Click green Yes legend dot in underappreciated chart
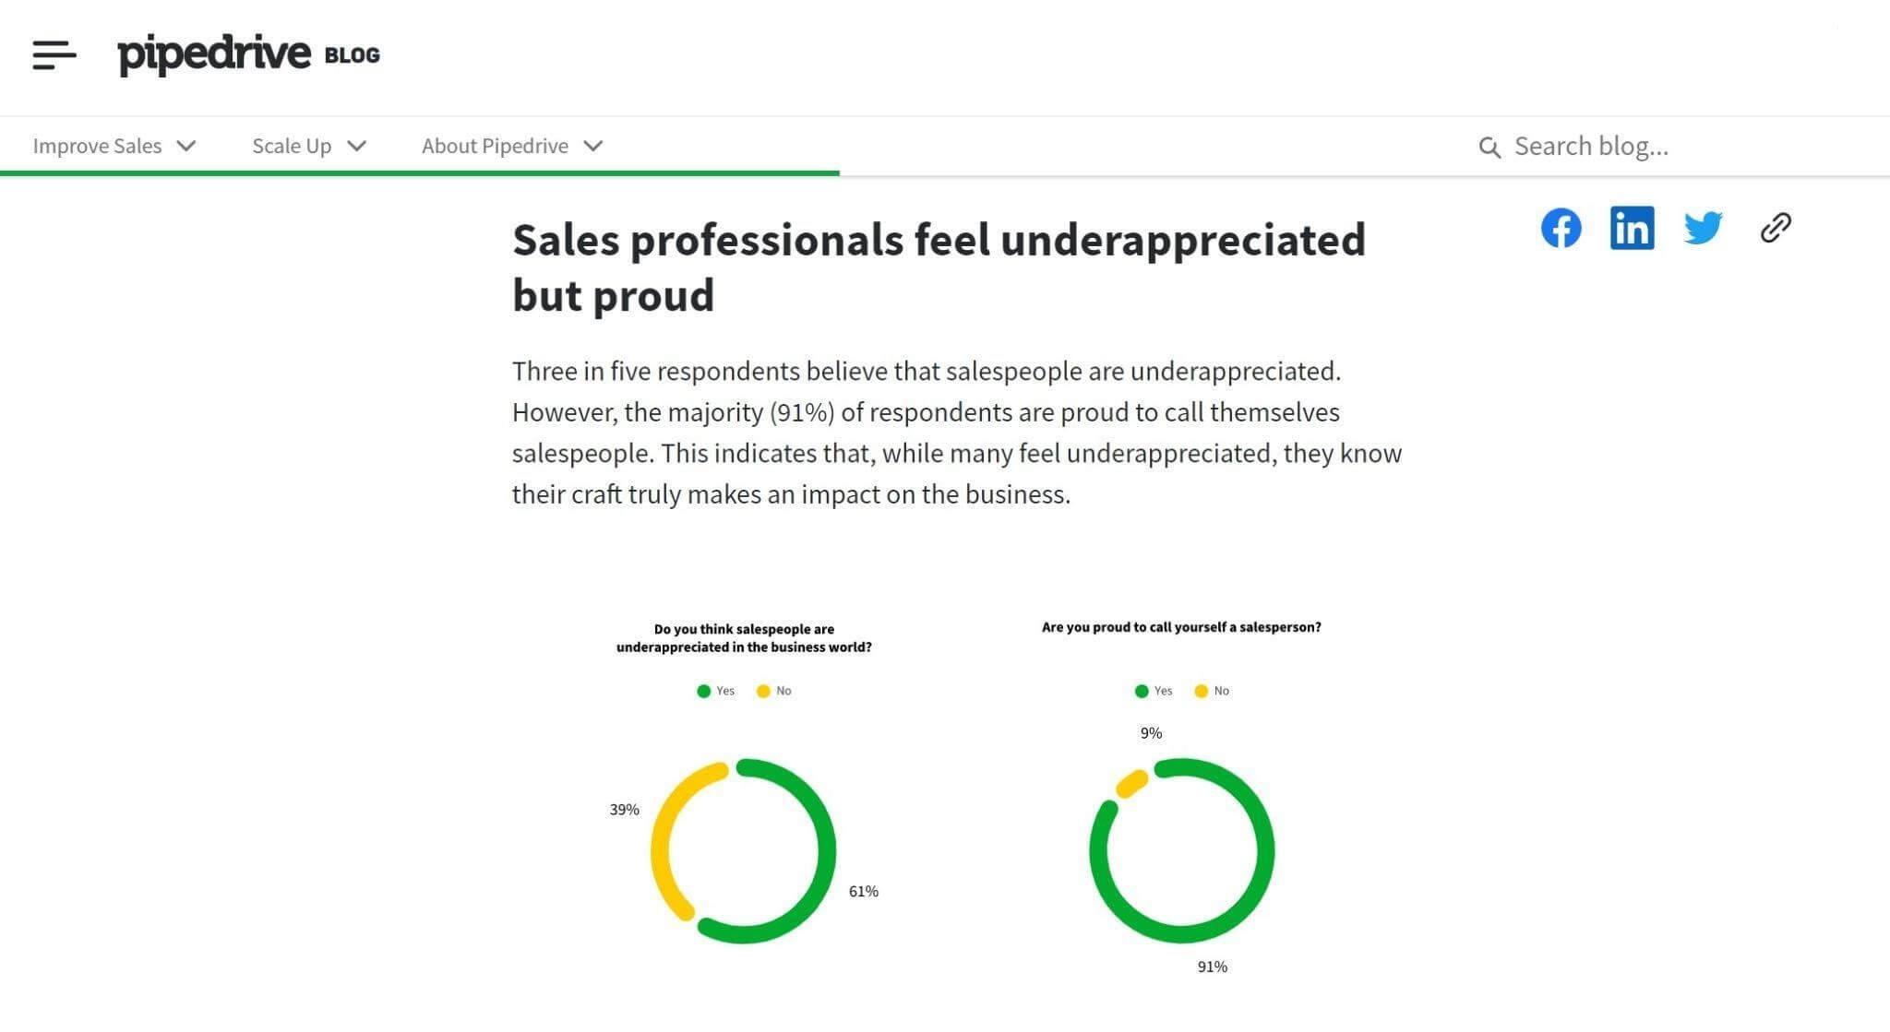The width and height of the screenshot is (1890, 1032). pyautogui.click(x=704, y=691)
